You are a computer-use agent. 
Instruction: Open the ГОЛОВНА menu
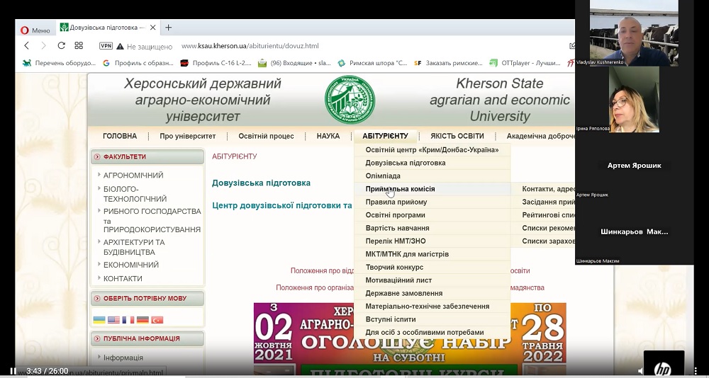coord(120,136)
